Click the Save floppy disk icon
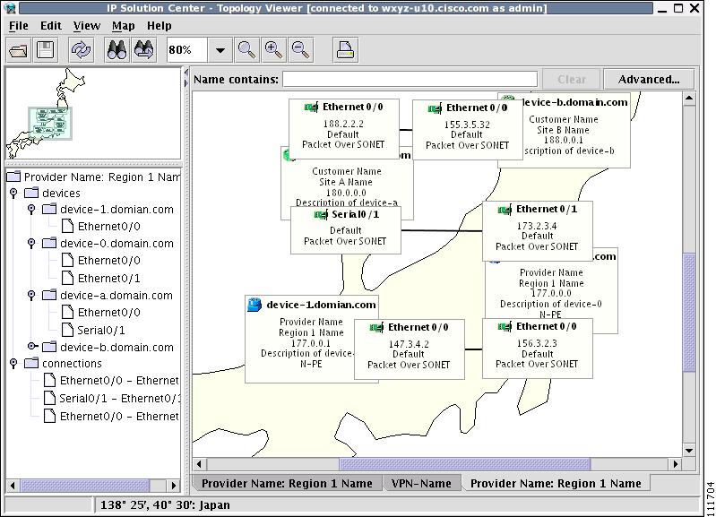The height and width of the screenshot is (517, 716). coord(45,50)
